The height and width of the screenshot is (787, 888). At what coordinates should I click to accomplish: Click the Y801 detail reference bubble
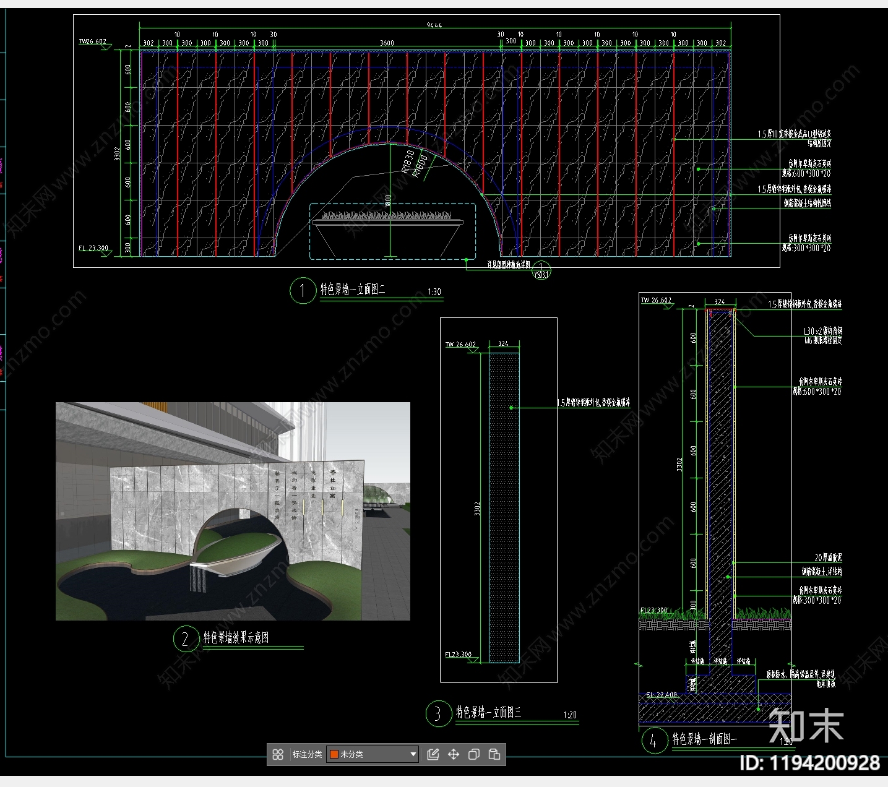pyautogui.click(x=541, y=270)
